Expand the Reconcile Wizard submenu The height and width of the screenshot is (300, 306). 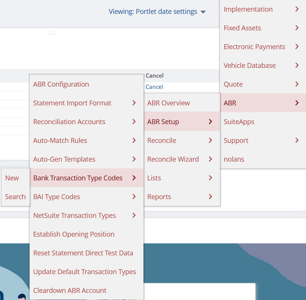[173, 159]
